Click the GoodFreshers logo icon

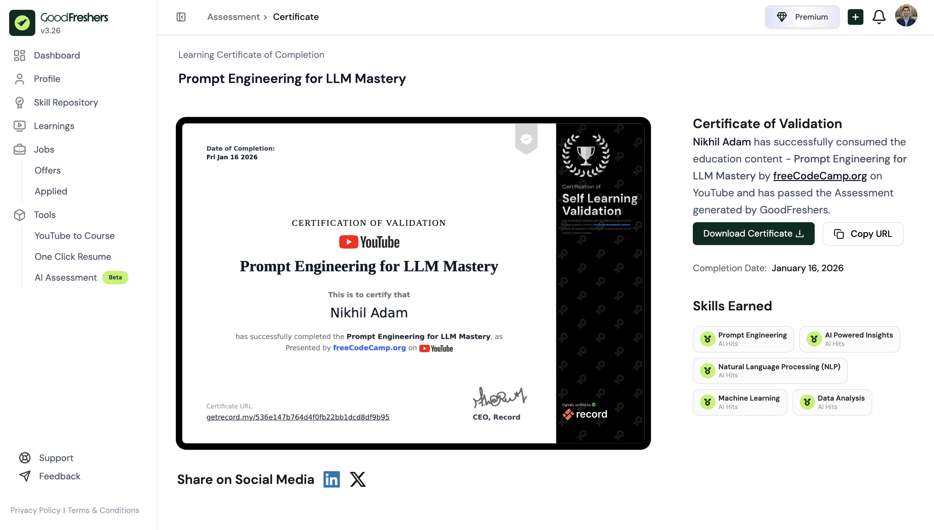click(x=22, y=23)
